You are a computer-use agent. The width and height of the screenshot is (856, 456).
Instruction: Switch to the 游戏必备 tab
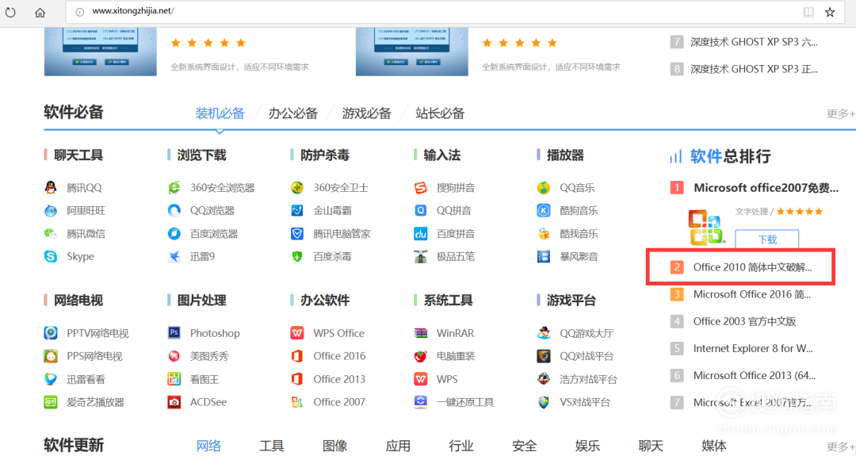[x=366, y=113]
